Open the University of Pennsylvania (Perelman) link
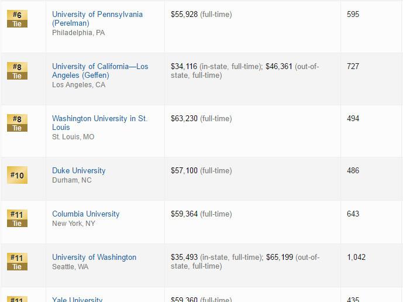Image resolution: width=403 pixels, height=302 pixels. (x=97, y=19)
